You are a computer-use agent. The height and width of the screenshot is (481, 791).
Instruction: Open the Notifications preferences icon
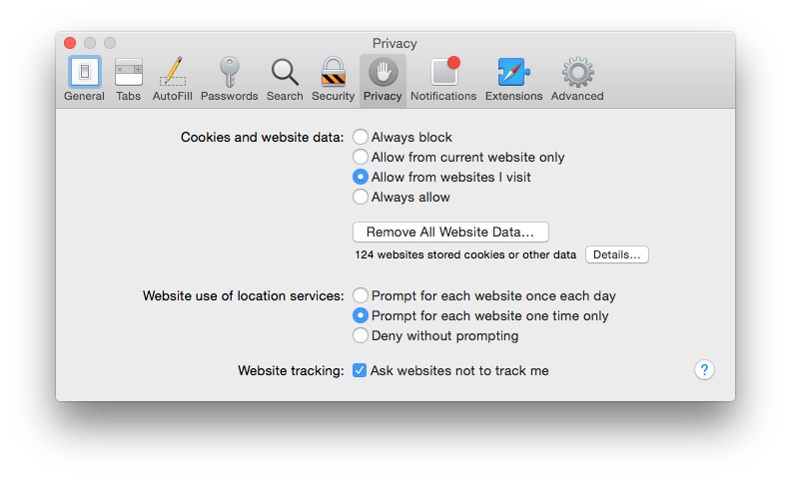[x=443, y=79]
